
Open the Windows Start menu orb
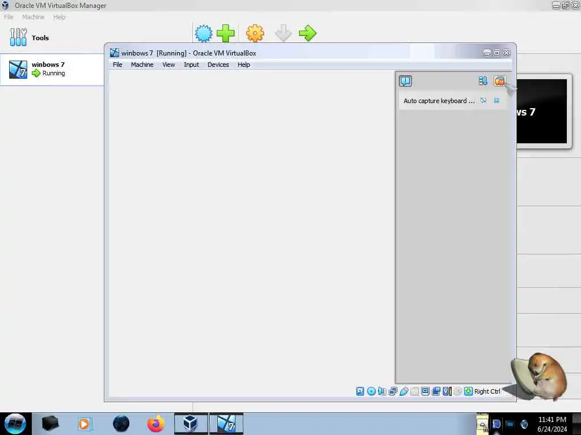coord(15,424)
